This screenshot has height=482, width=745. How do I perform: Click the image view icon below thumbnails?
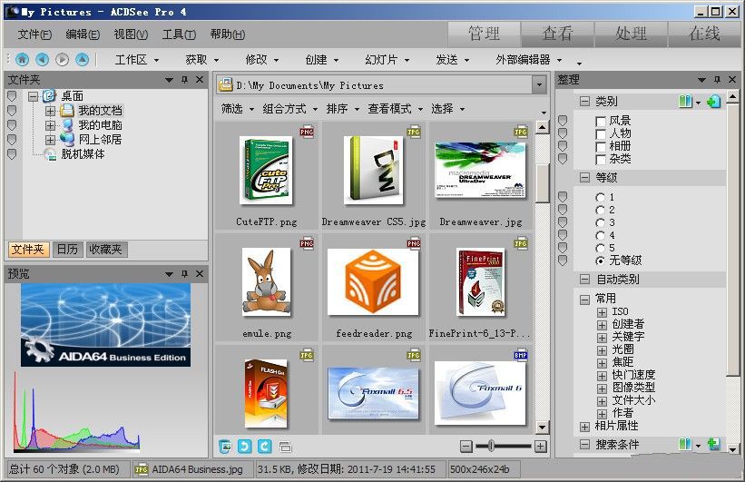click(x=225, y=447)
